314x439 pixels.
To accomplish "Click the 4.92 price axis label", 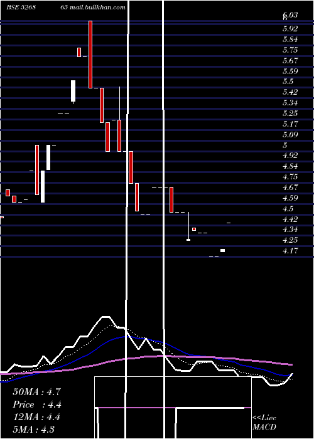I will coord(290,156).
